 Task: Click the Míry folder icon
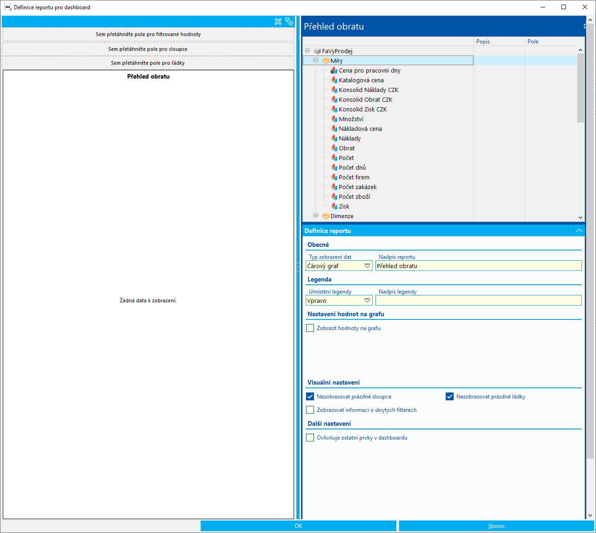point(326,61)
